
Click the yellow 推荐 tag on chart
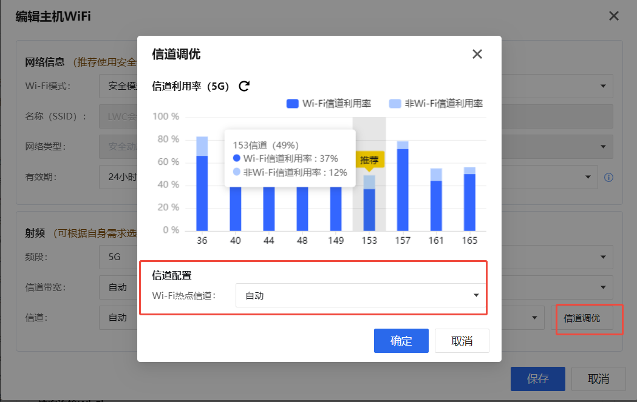pos(369,160)
